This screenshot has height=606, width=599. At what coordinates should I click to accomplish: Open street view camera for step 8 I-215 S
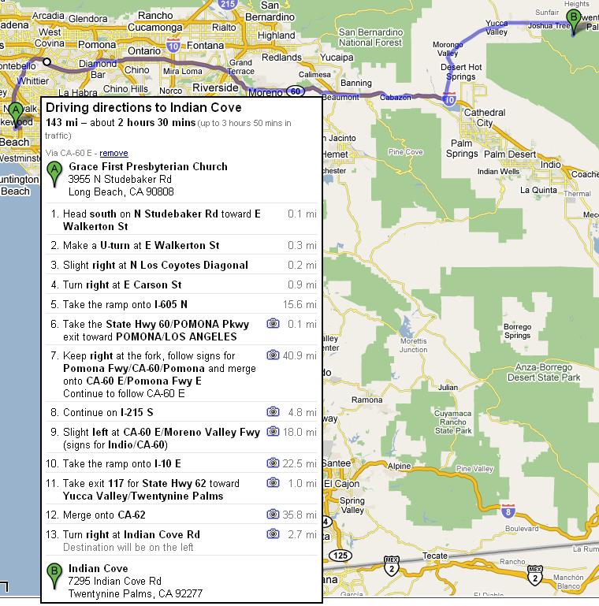(x=273, y=411)
